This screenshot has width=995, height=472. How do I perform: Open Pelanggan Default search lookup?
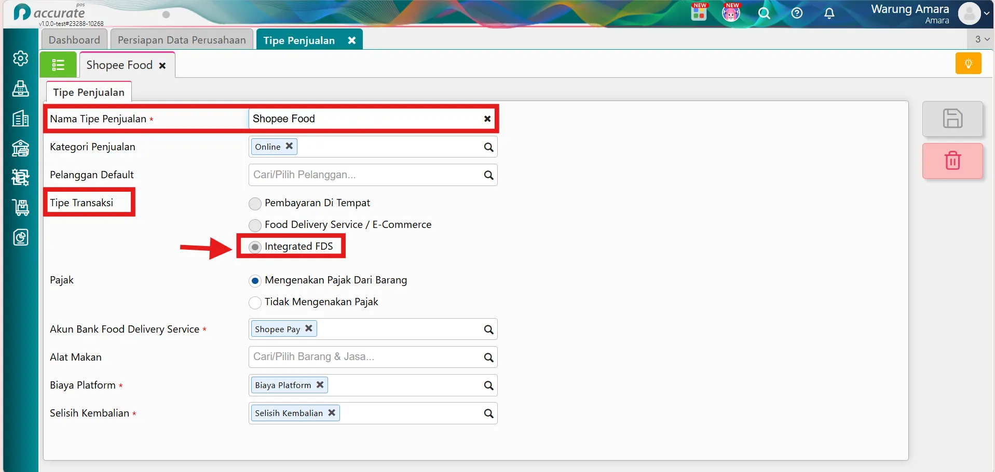[x=488, y=175]
